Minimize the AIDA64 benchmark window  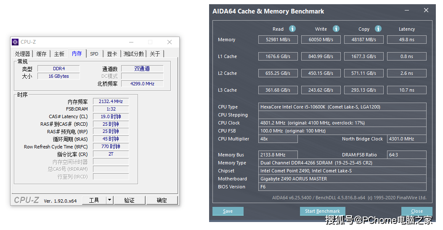[x=407, y=10]
